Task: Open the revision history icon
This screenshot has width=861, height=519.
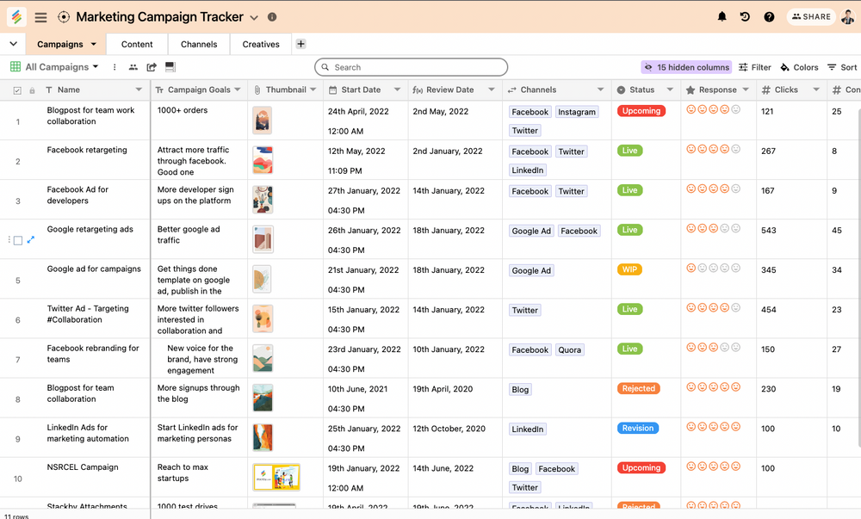Action: (745, 15)
